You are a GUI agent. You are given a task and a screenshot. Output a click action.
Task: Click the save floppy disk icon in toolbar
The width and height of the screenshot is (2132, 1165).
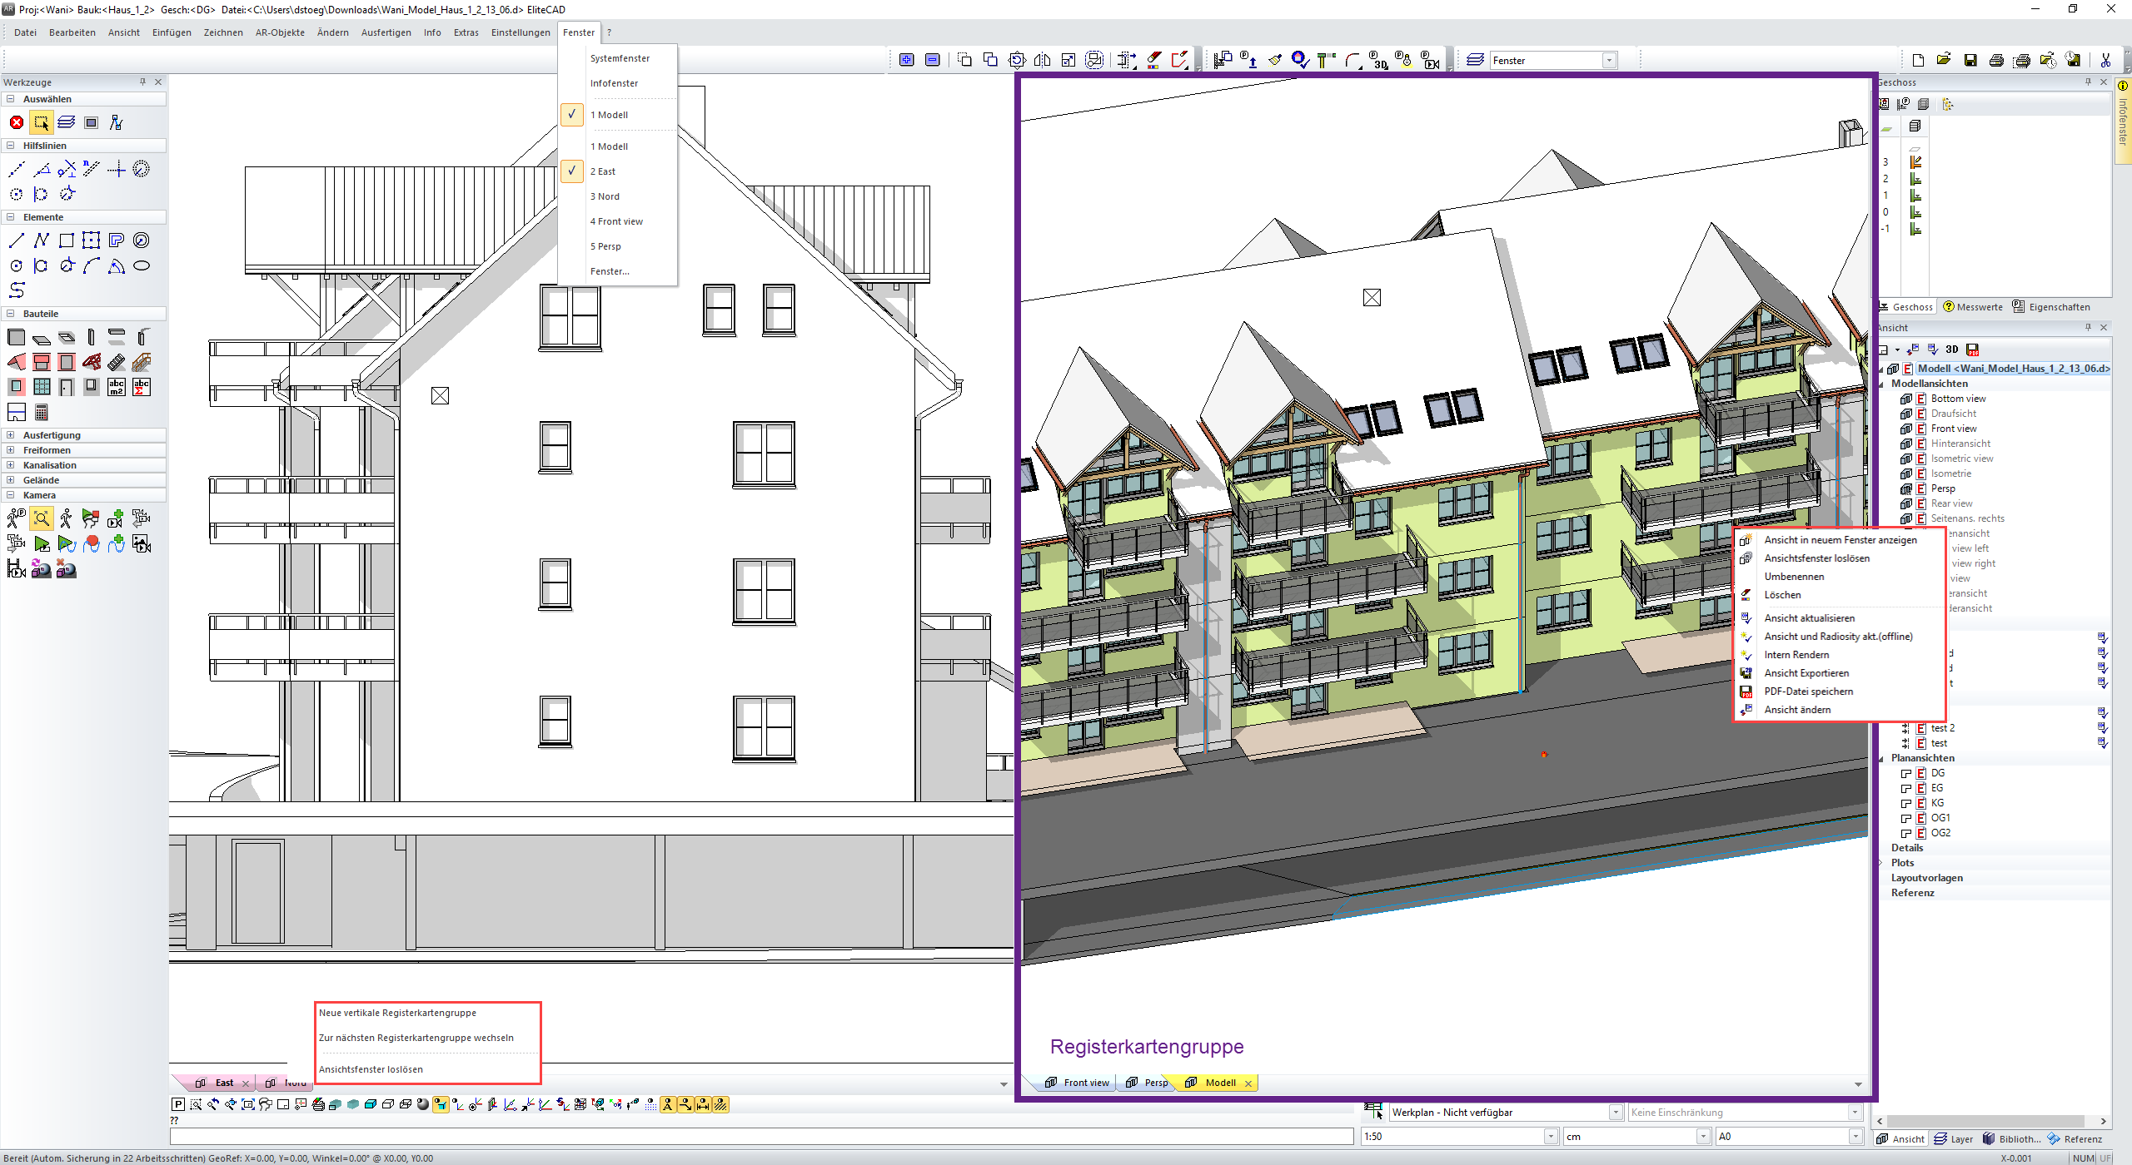[x=1970, y=60]
